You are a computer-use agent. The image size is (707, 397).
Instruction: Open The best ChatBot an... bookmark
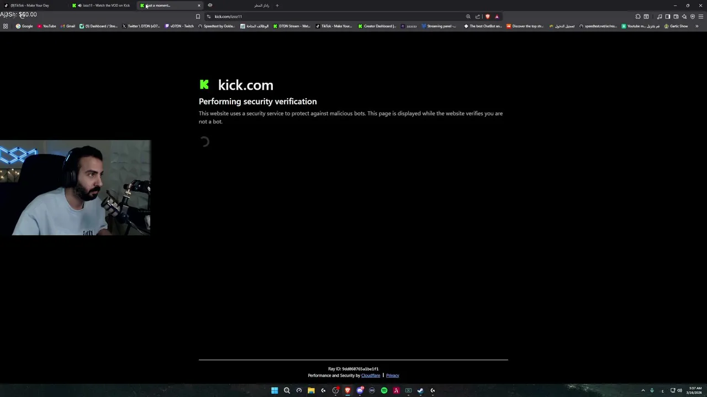[x=483, y=26]
